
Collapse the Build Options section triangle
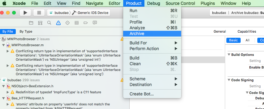click(x=229, y=55)
